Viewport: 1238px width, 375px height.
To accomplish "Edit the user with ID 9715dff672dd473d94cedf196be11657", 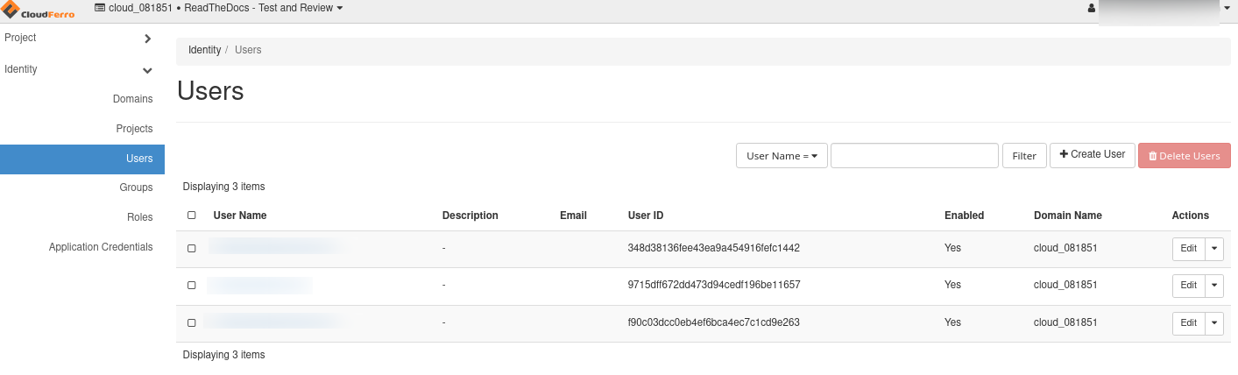I will 1188,286.
